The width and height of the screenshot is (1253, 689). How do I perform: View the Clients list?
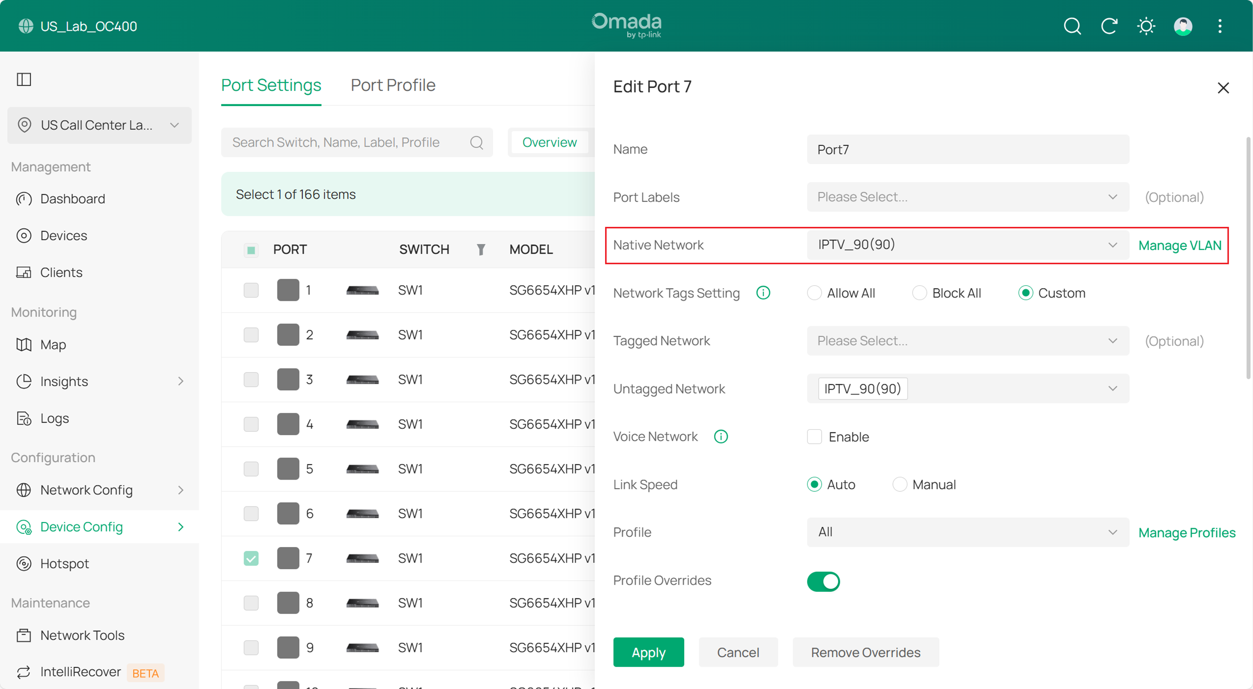coord(61,272)
